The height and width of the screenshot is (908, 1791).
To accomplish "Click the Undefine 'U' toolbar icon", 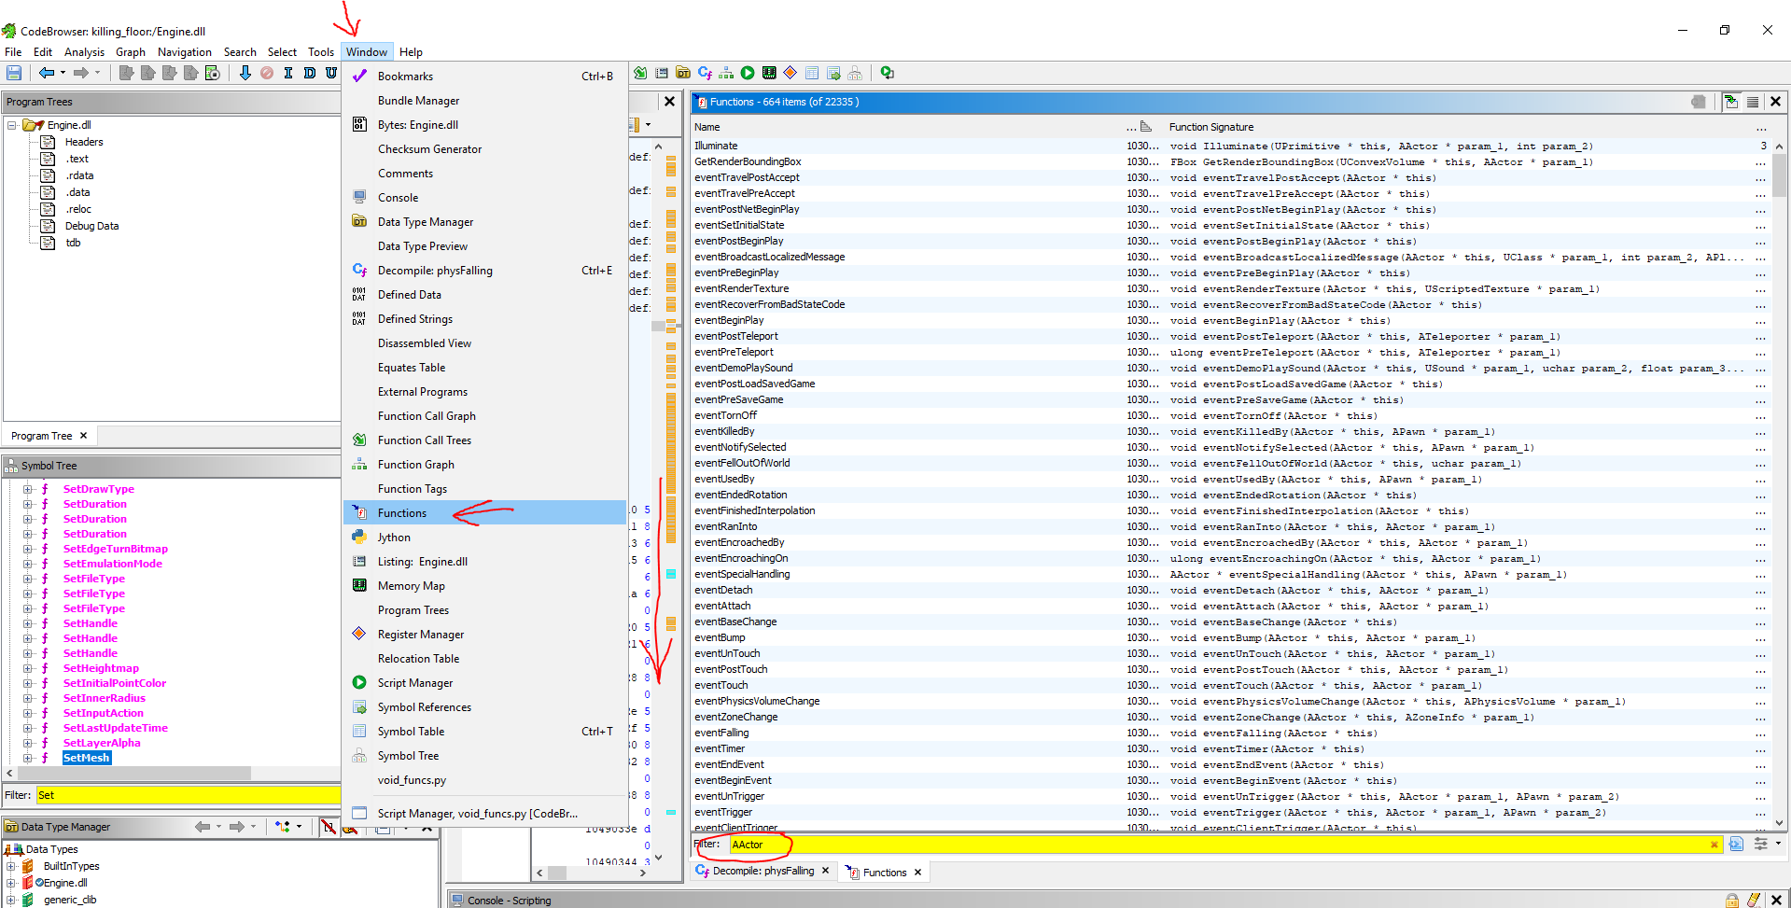I will 331,73.
